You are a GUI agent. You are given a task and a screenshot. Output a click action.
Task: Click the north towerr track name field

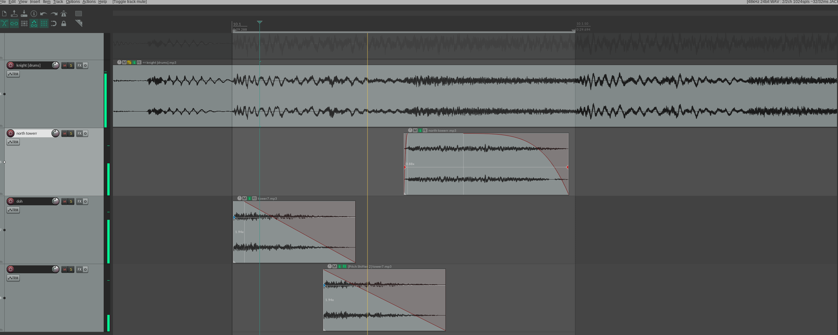[33, 133]
